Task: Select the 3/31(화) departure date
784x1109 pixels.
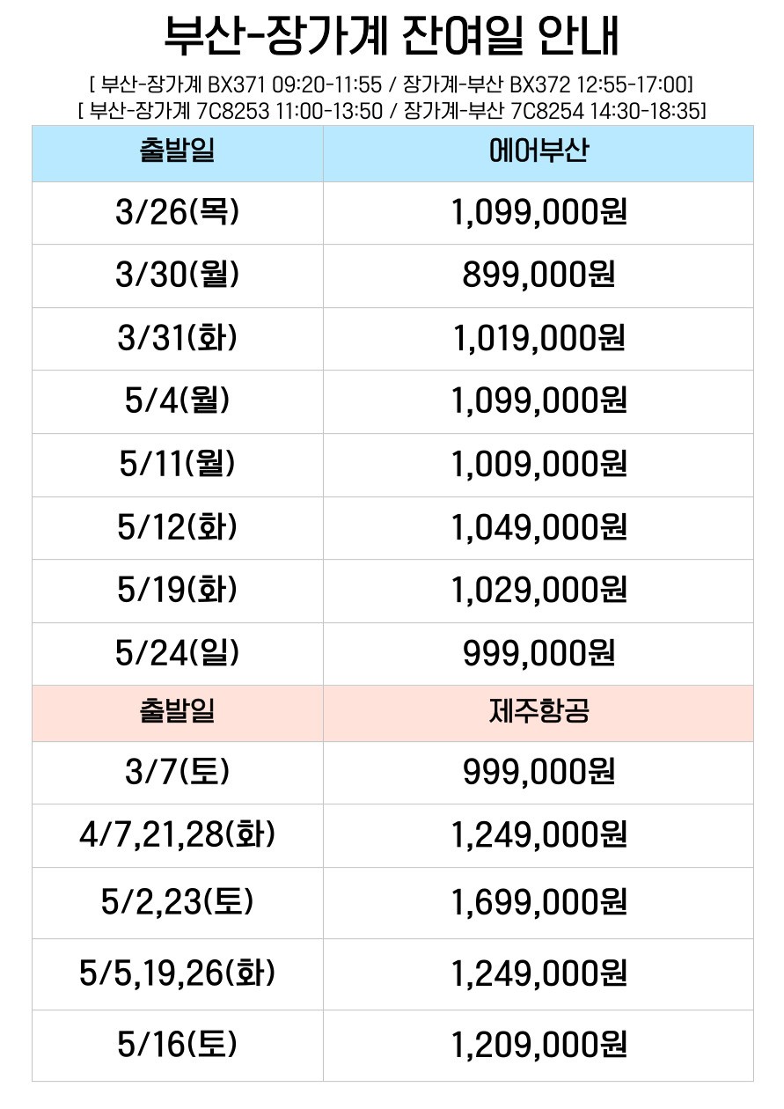Action: (177, 338)
